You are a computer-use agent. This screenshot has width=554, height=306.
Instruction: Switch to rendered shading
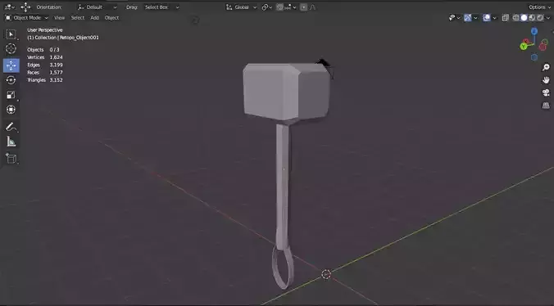coord(540,18)
